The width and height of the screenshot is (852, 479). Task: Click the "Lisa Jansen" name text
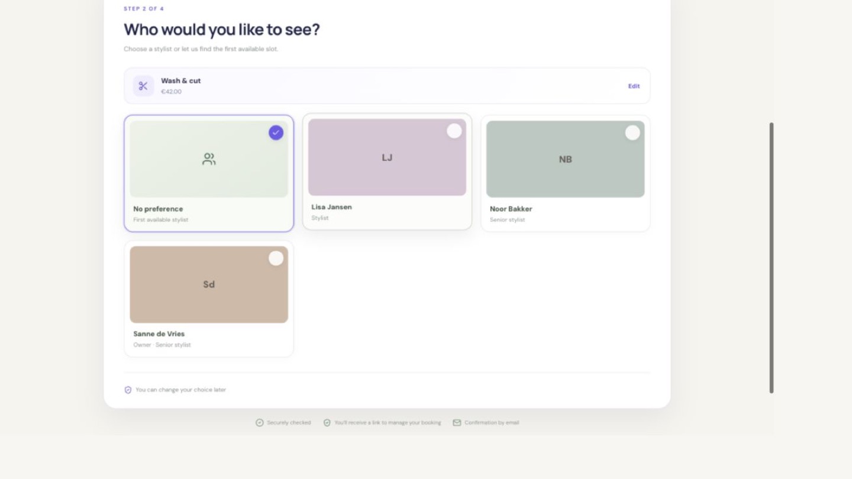coord(331,207)
